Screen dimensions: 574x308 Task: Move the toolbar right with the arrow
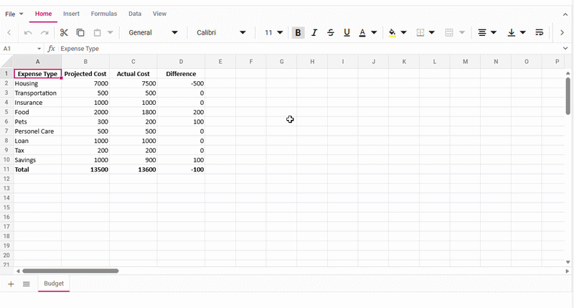click(x=562, y=32)
